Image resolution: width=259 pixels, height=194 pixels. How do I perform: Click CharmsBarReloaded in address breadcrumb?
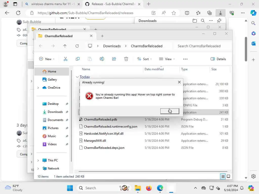point(147,46)
